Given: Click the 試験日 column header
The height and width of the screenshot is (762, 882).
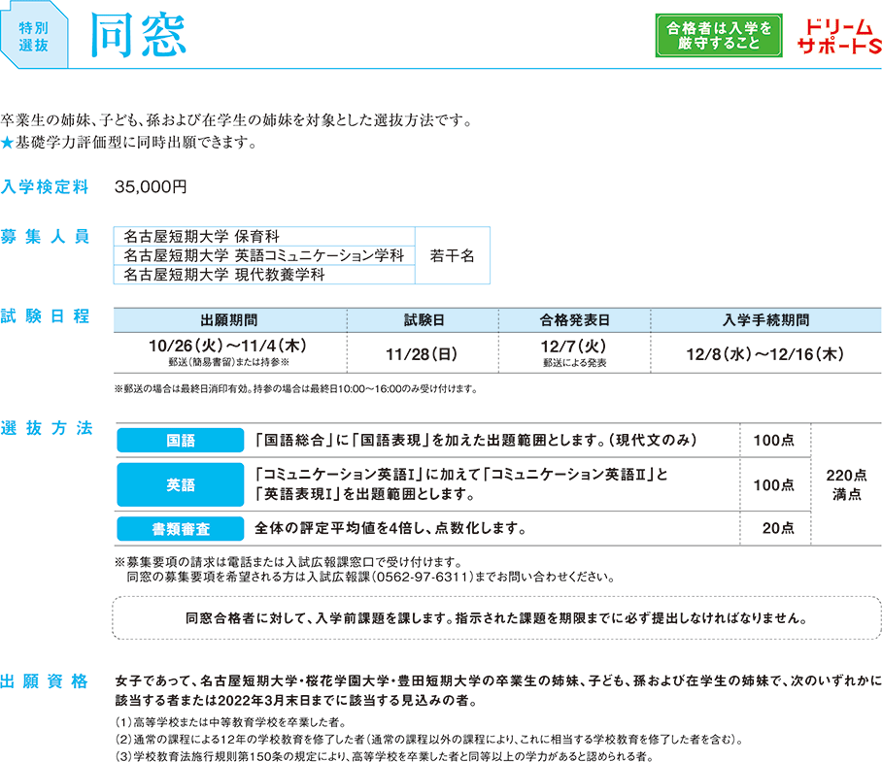Looking at the screenshot, I should pos(423,320).
